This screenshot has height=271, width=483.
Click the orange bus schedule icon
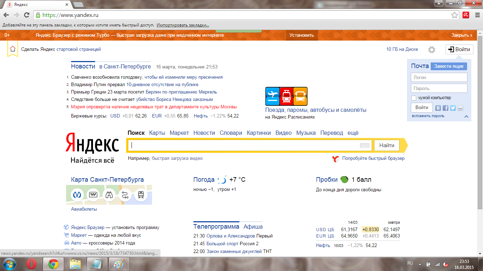pyautogui.click(x=300, y=96)
